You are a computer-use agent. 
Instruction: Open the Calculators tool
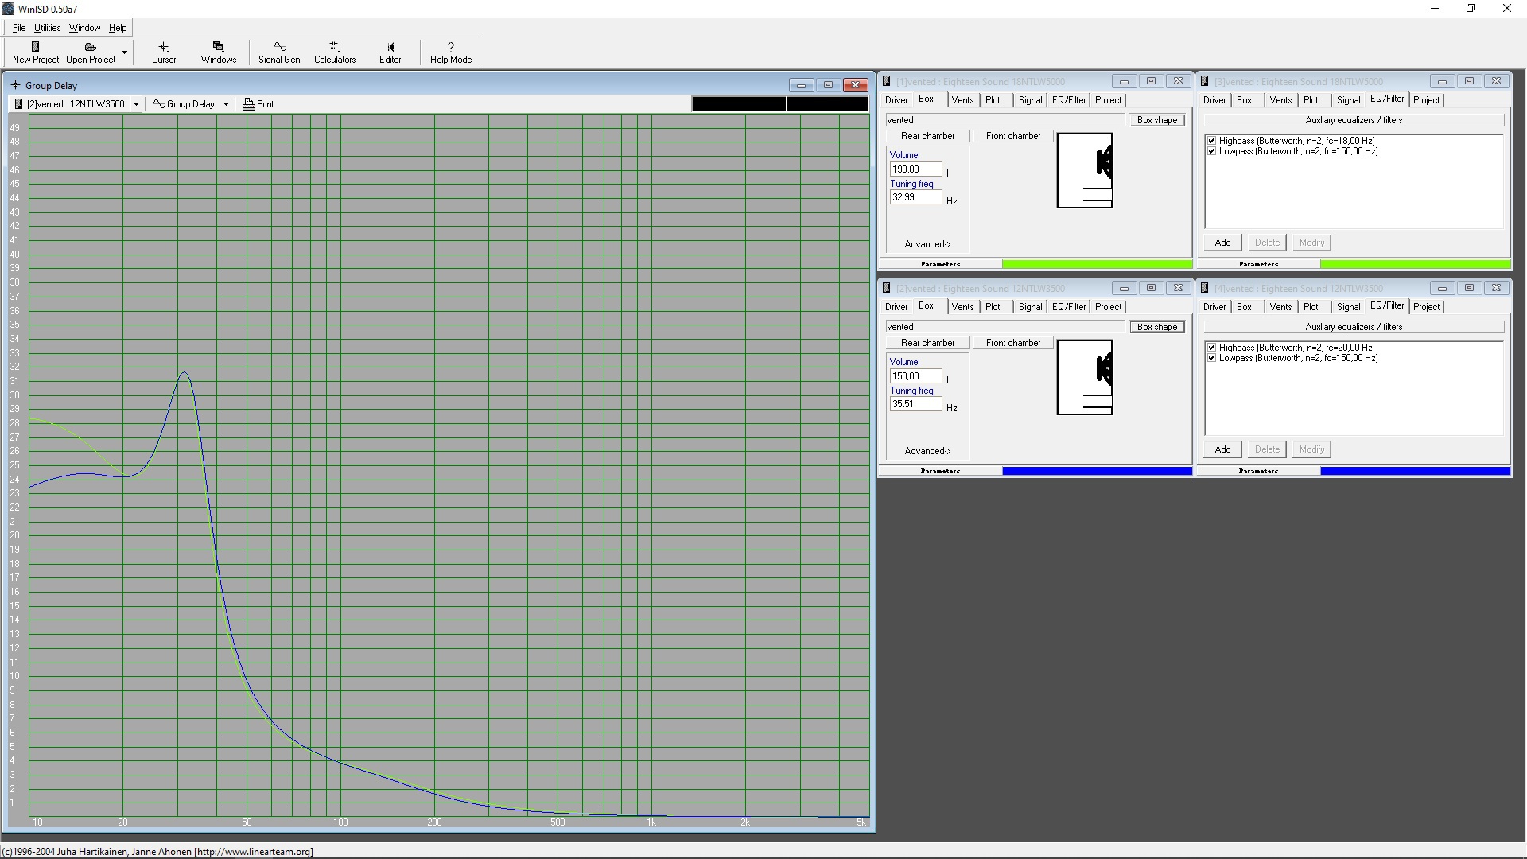point(334,48)
